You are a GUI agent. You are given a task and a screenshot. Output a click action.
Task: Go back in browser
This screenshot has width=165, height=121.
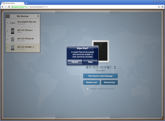point(3,7)
